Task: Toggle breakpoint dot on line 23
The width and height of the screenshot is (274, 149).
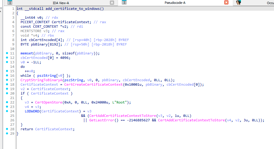Action: click(x=7, y=106)
